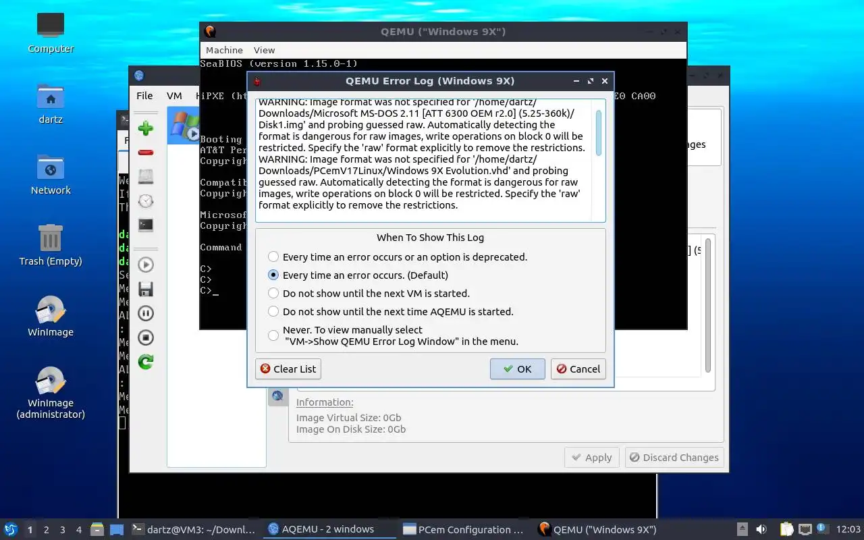Open Trash (Empty) desktop icon
Screen dimensions: 864x540
point(51,246)
